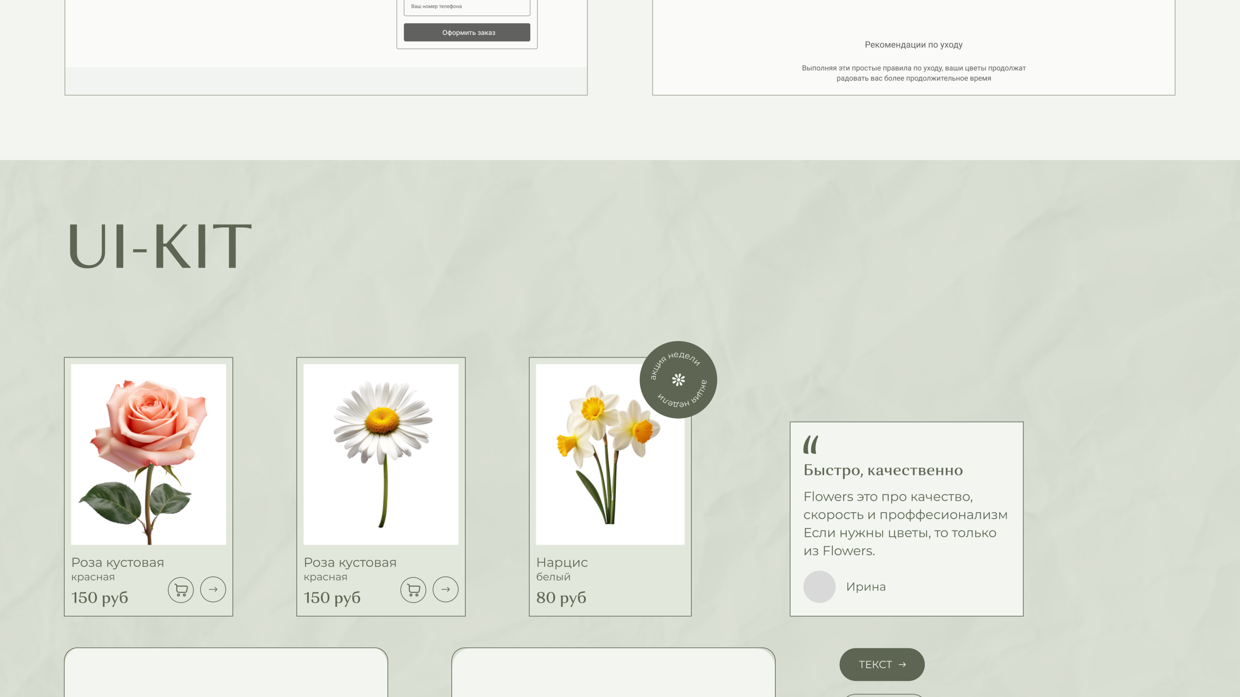Select the white daisy image
The image size is (1240, 697).
coord(381,454)
